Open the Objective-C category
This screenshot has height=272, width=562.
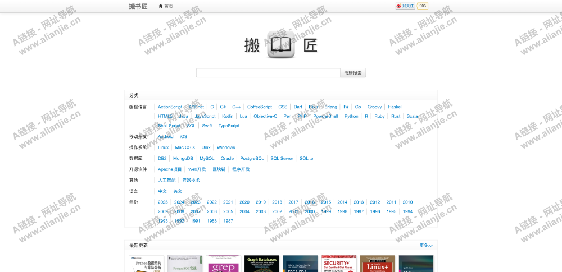[x=265, y=116]
